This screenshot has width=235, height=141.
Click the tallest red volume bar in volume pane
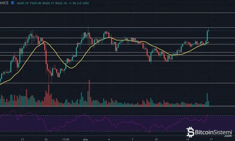click(x=89, y=93)
